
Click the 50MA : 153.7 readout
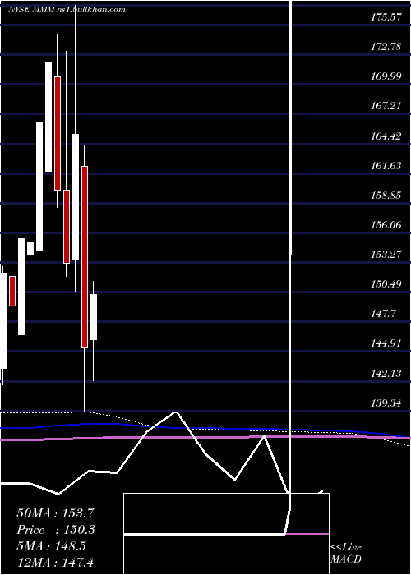pyautogui.click(x=56, y=513)
